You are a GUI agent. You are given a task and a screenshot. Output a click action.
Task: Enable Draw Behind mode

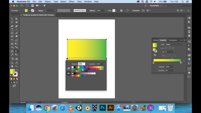click(14, 82)
